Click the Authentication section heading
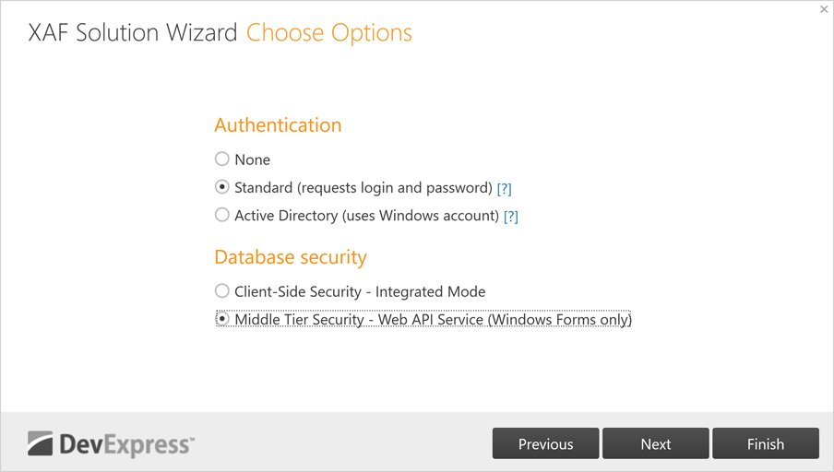Image resolution: width=834 pixels, height=472 pixels. (278, 124)
